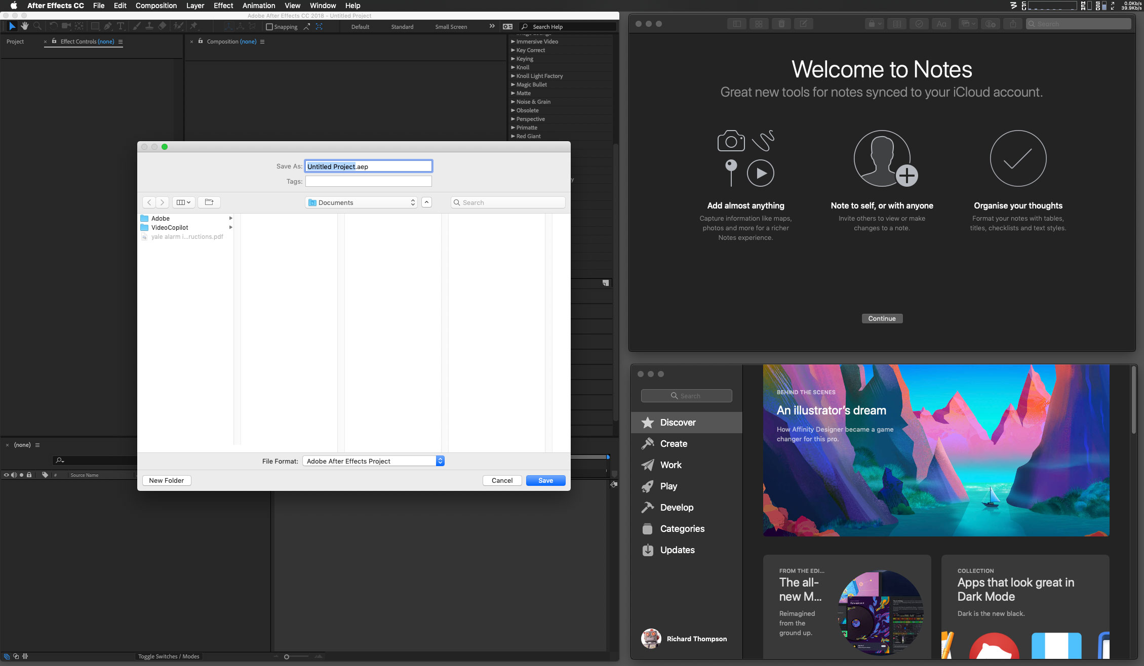The height and width of the screenshot is (666, 1144).
Task: Open the Composition menu
Action: (x=156, y=6)
